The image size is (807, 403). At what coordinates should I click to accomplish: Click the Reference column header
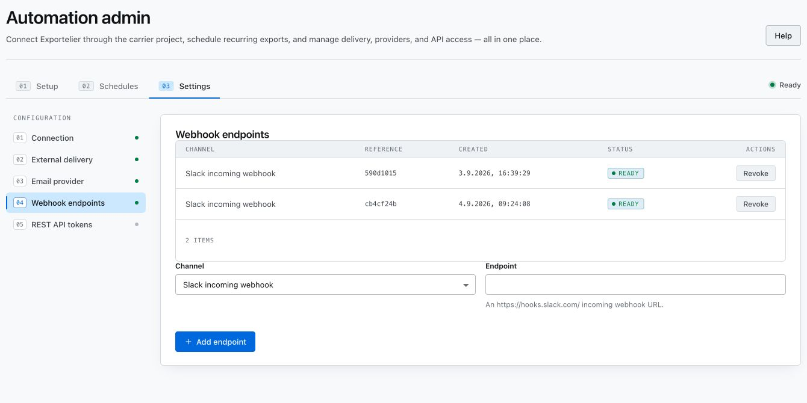(x=384, y=149)
